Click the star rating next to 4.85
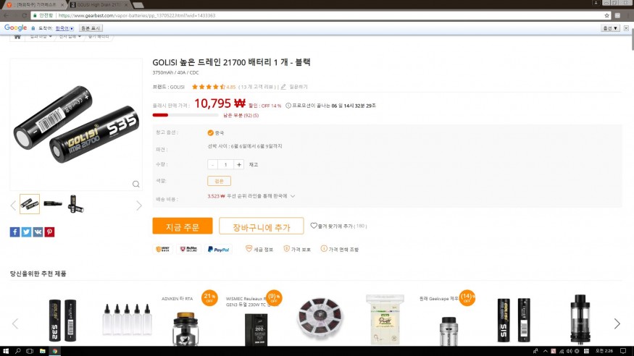 209,87
